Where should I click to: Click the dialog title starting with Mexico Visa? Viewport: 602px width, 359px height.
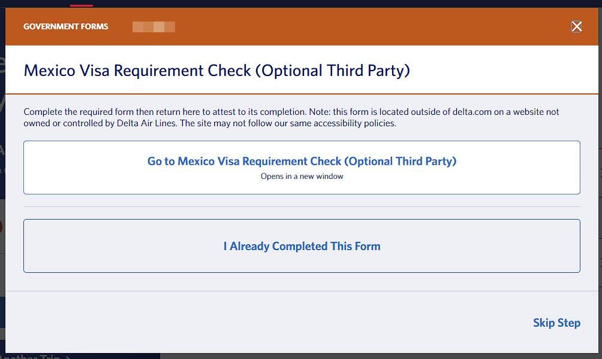tap(216, 71)
